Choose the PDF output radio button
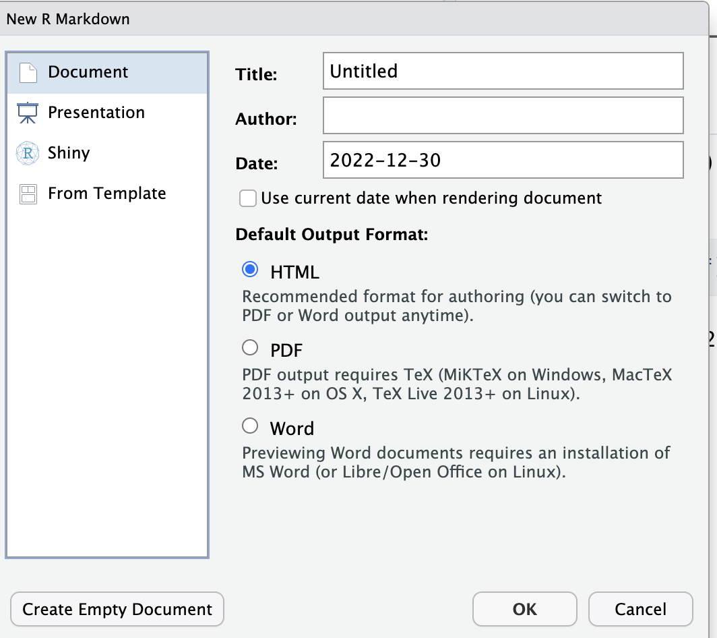The width and height of the screenshot is (717, 638). coord(250,348)
